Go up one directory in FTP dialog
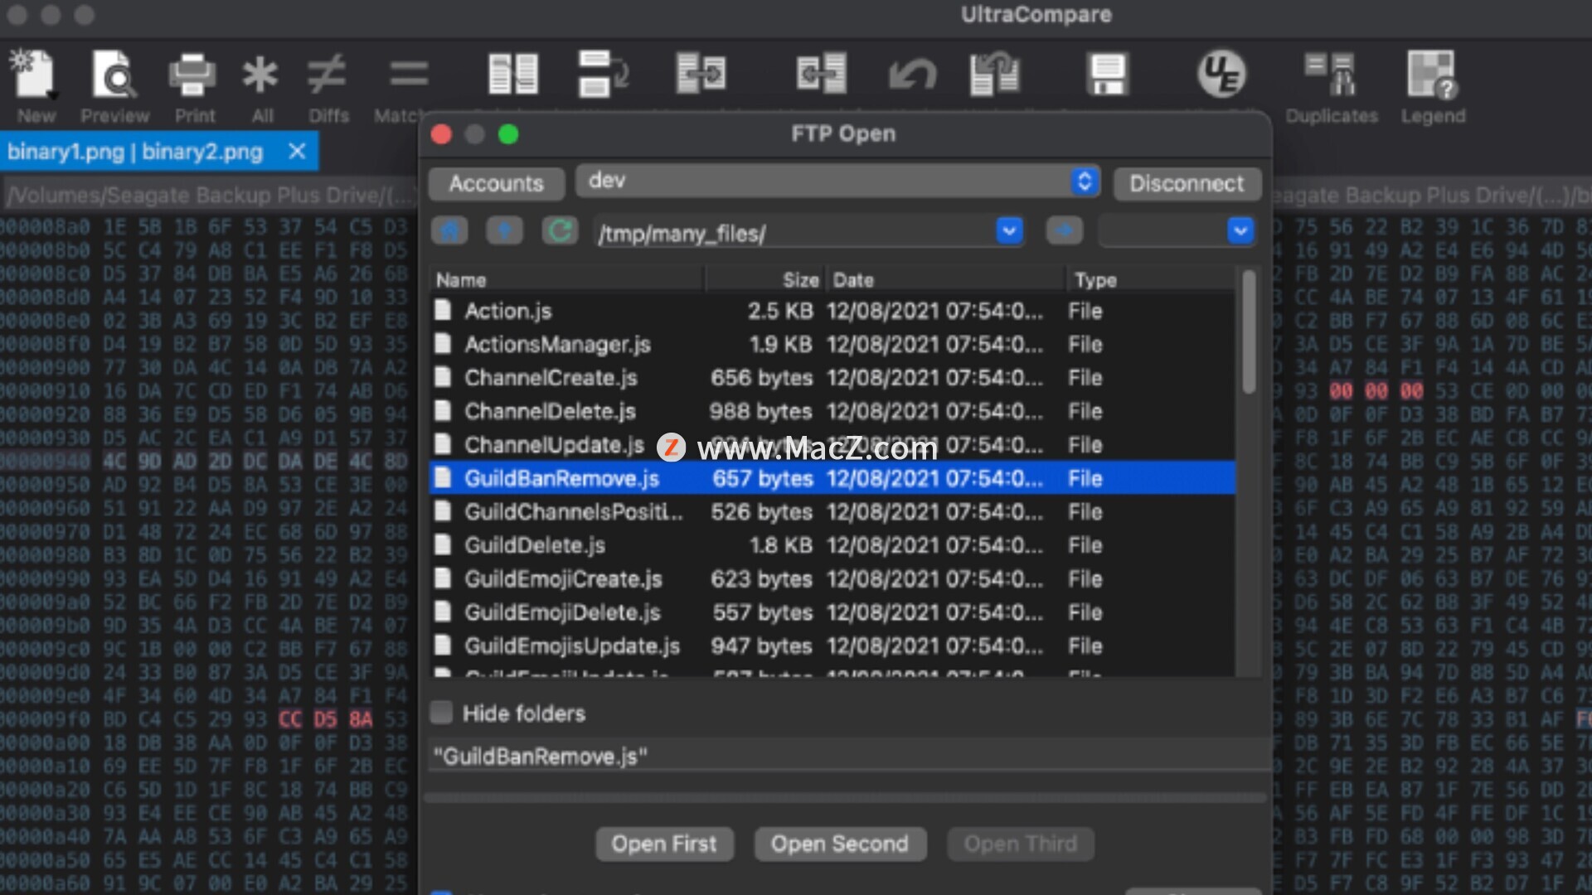 [504, 231]
